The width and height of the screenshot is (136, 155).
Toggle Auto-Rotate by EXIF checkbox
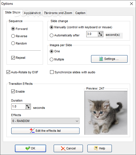pyautogui.click(x=22, y=72)
